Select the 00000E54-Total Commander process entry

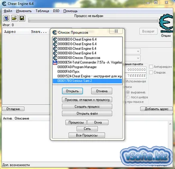coord(87,62)
